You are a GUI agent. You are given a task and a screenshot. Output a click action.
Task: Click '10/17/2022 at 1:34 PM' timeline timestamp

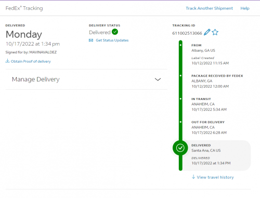[211, 163]
